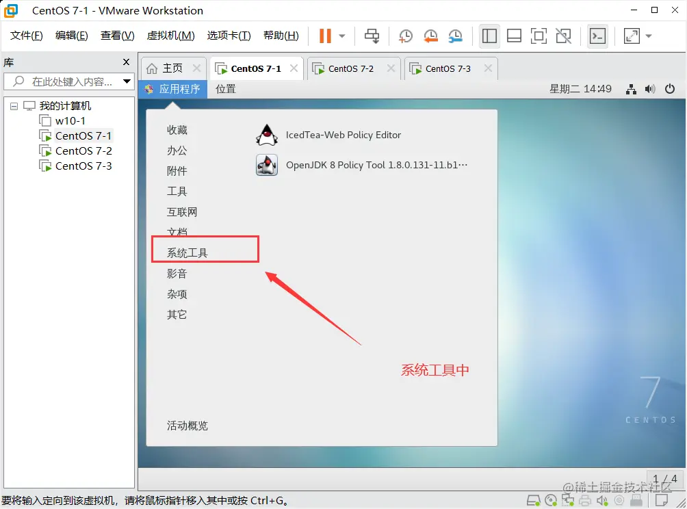The image size is (687, 509).
Task: Open the stretch options dropdown arrow
Action: click(649, 36)
